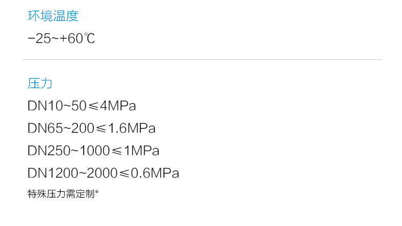Select the DN65~200≤1.6MPa specification line
This screenshot has width=402, height=226.
[x=92, y=128]
